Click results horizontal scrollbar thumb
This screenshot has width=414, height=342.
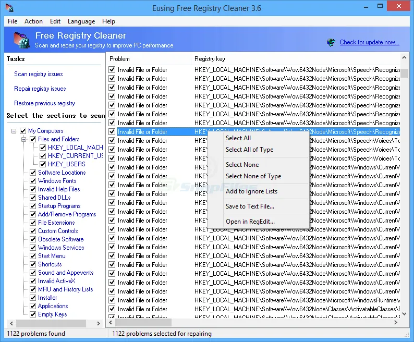(143, 323)
